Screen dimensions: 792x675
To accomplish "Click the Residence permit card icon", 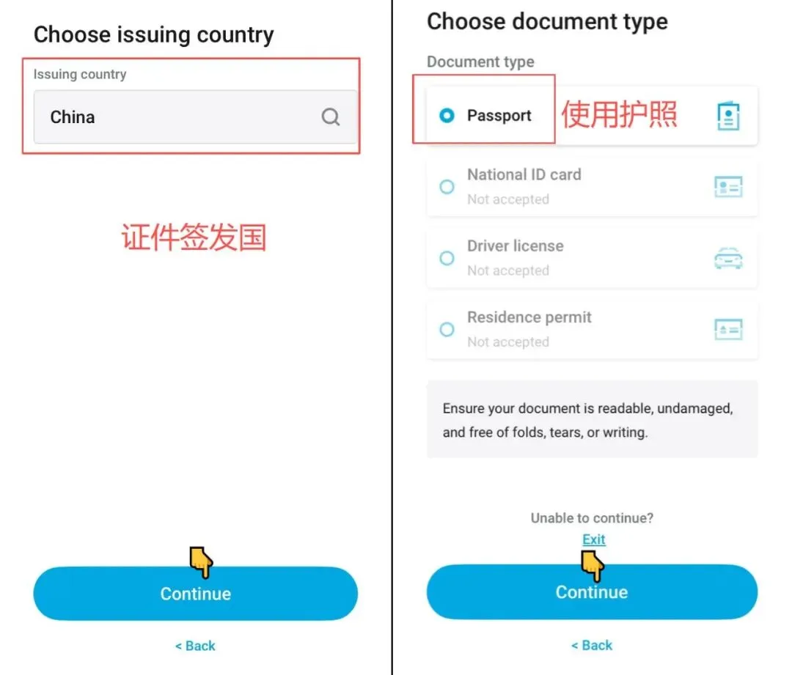I will click(x=728, y=330).
